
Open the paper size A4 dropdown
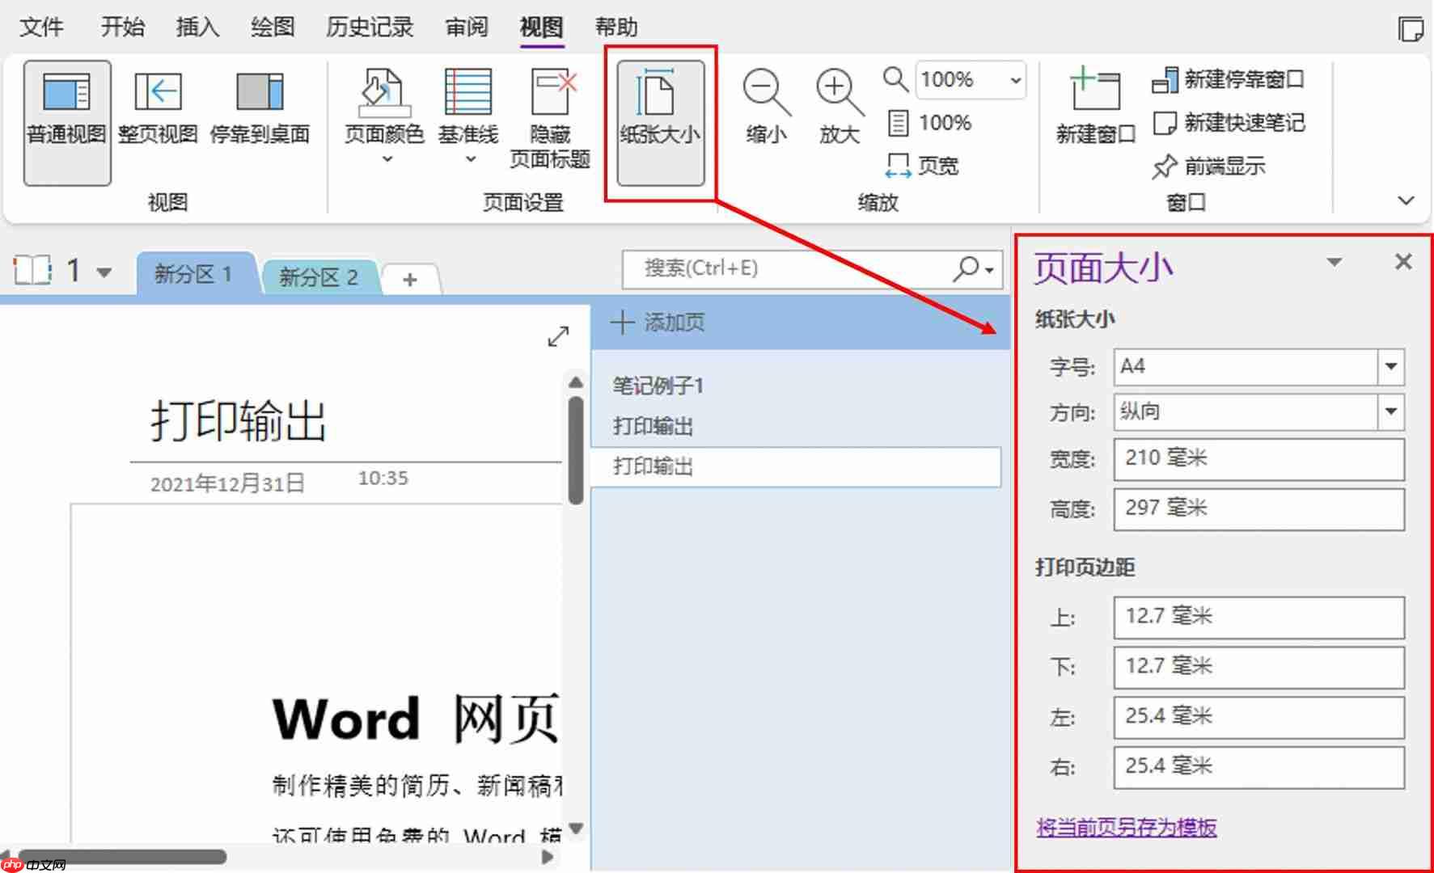(x=1391, y=366)
